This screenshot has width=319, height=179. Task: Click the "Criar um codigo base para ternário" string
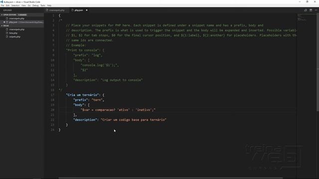point(134,120)
